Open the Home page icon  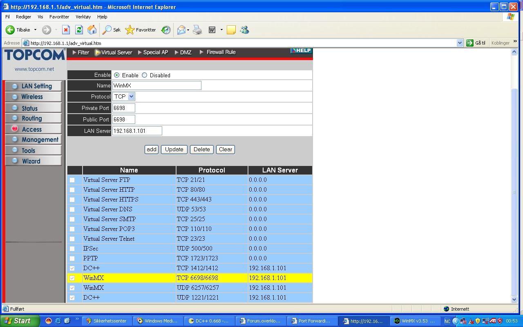[x=92, y=30]
